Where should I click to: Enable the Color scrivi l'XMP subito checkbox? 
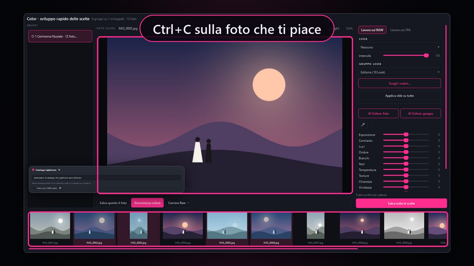(x=33, y=188)
